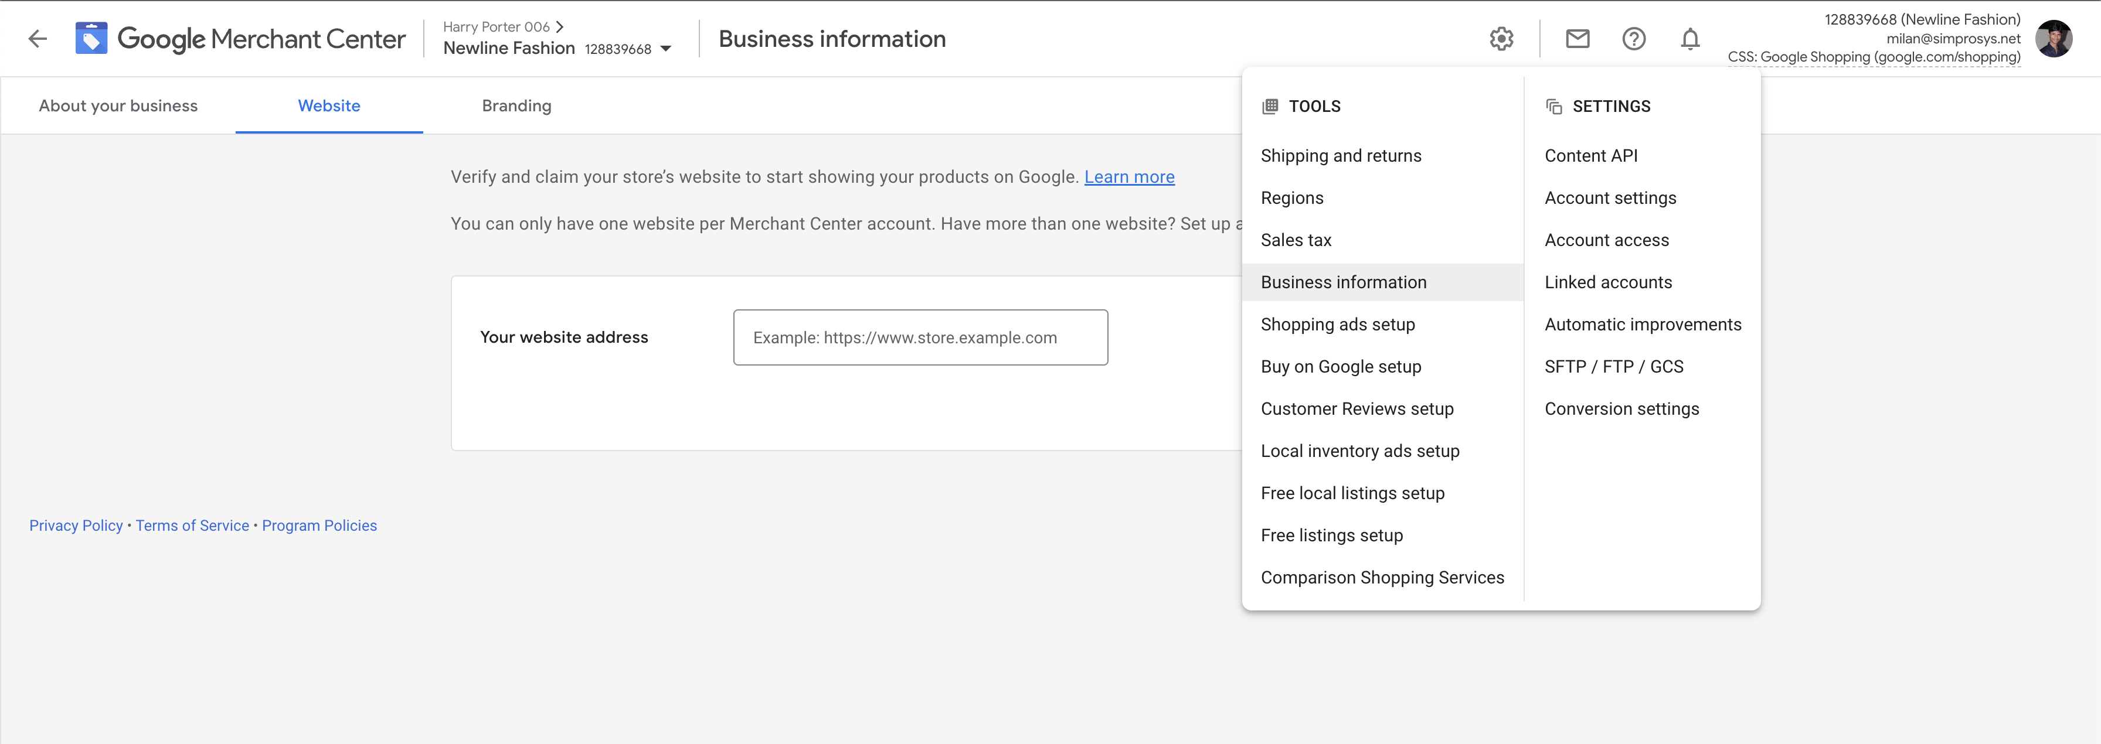Click the Settings section copy icon
Viewport: 2101px width, 744px height.
1553,107
